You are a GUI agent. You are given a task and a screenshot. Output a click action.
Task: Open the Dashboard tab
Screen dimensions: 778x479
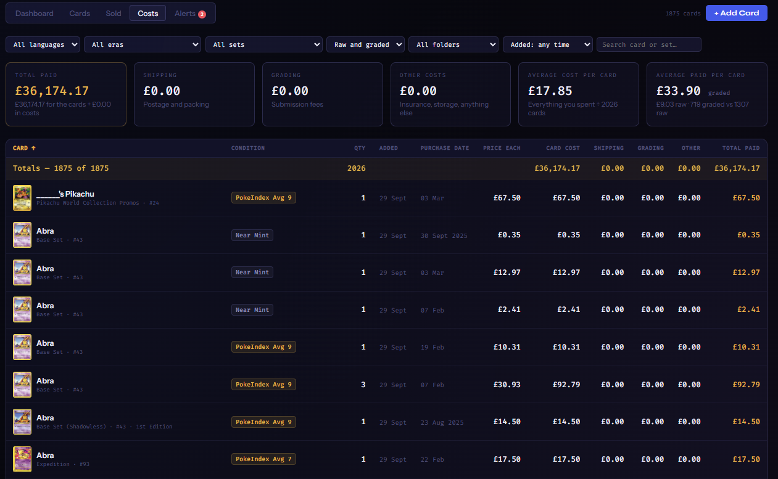tap(35, 13)
